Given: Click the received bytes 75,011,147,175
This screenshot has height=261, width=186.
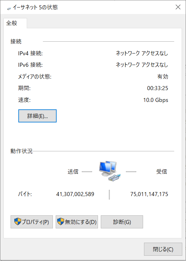Looking at the screenshot, I should 149,194.
